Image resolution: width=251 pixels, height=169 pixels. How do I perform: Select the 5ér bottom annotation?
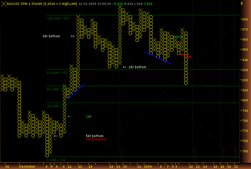point(95,136)
